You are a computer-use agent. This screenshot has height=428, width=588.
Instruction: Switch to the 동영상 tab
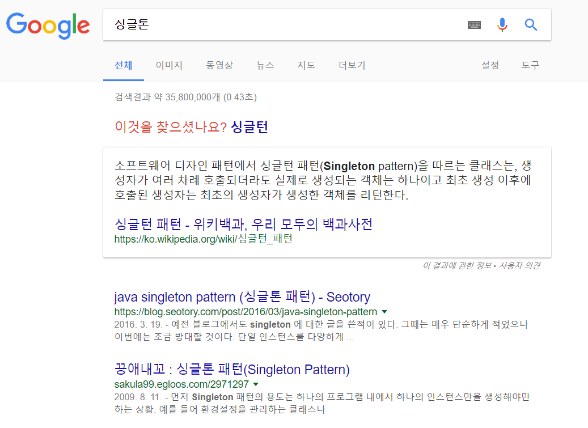(x=219, y=65)
